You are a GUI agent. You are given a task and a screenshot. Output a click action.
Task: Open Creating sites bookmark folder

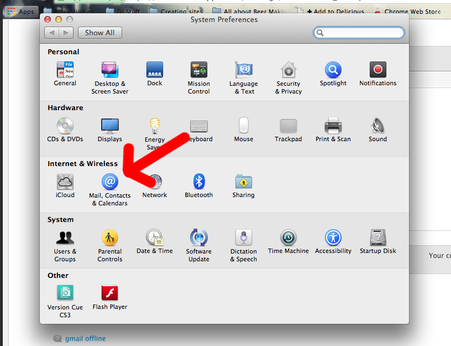click(176, 12)
